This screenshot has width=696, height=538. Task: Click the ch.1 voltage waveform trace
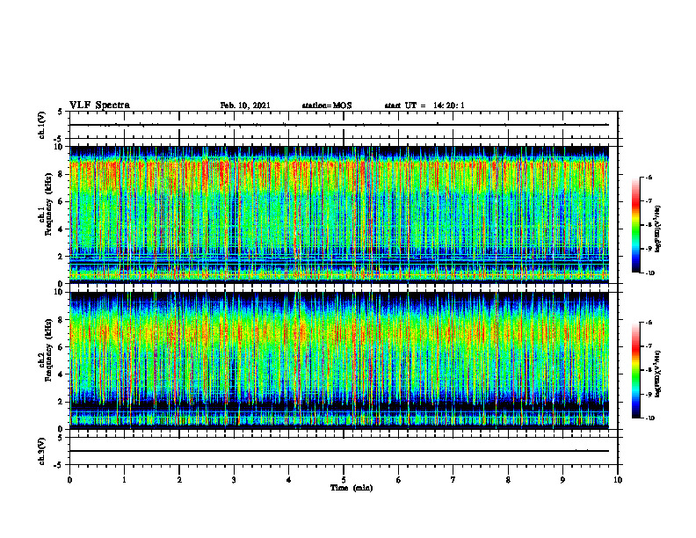339,125
